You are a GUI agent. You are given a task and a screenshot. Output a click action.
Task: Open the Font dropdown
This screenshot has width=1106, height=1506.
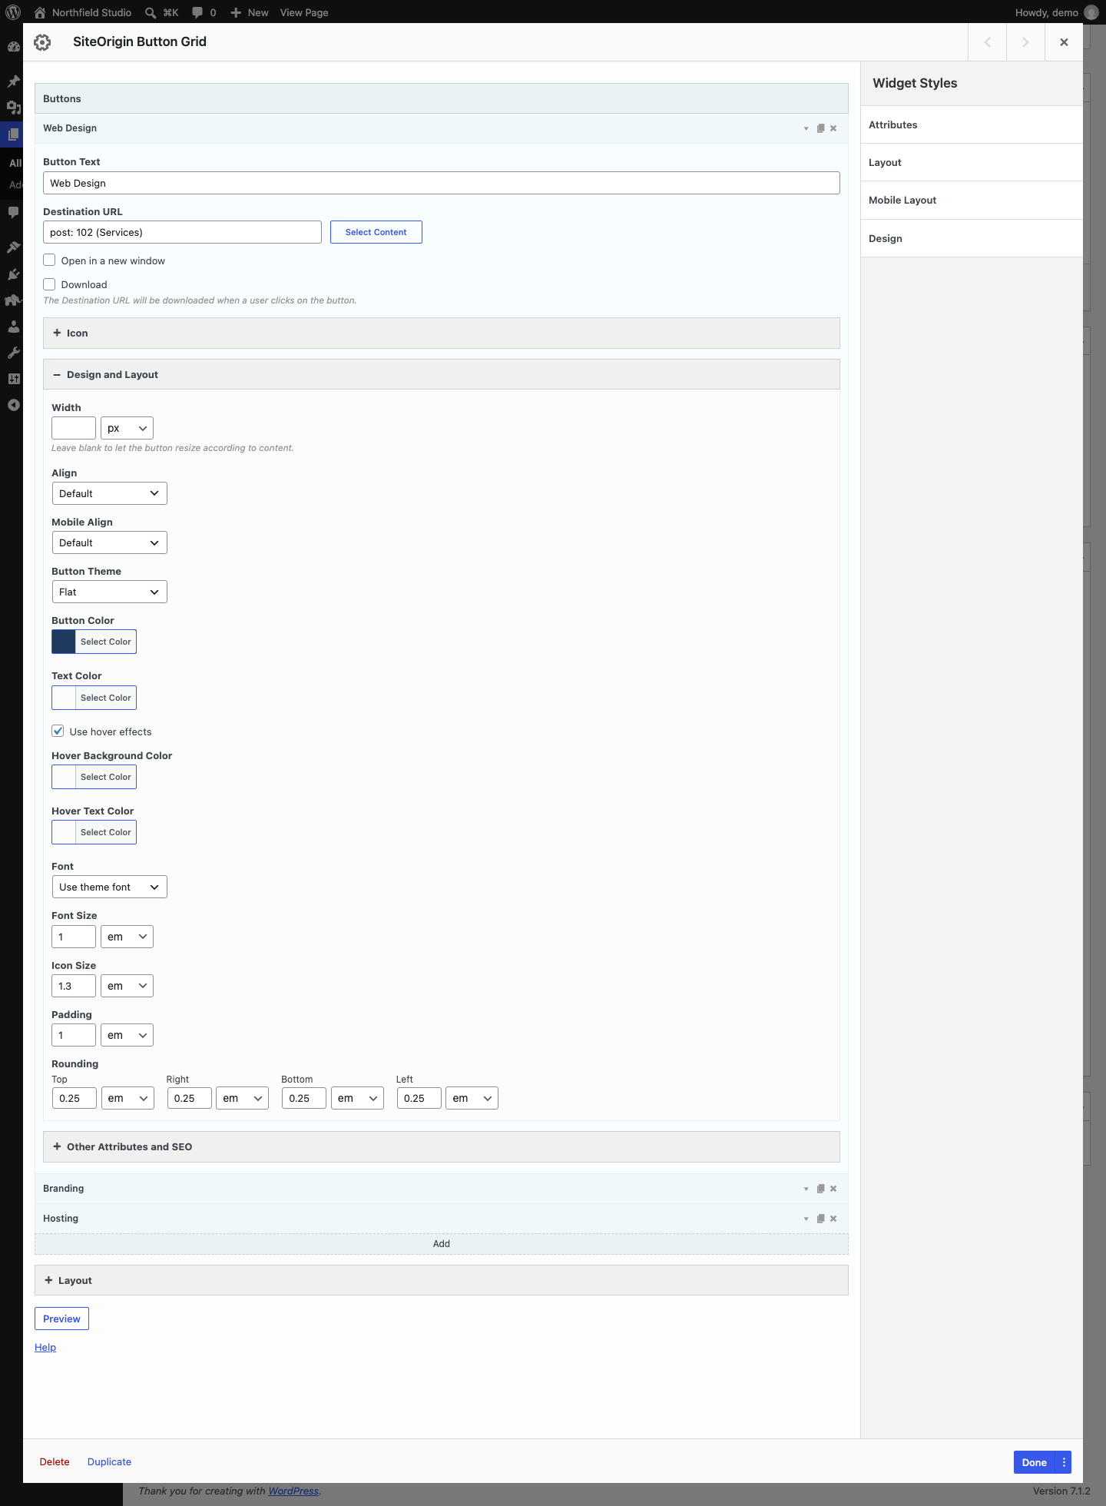pyautogui.click(x=109, y=887)
